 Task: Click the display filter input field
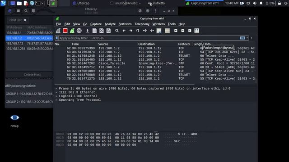click(x=149, y=38)
